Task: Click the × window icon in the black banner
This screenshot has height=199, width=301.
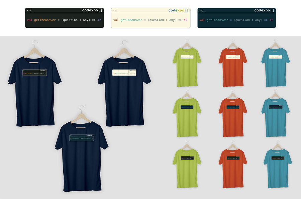Action: pos(28,11)
